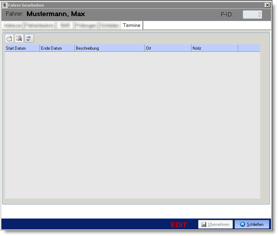Sort by the Ende Datum column

[x=57, y=48]
